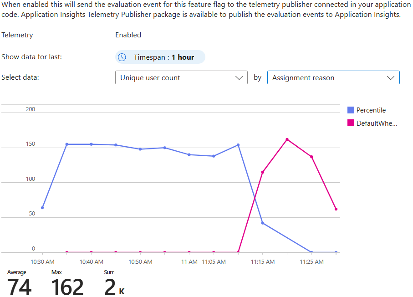
Task: Click the peak of the pink line
Action: [x=287, y=140]
